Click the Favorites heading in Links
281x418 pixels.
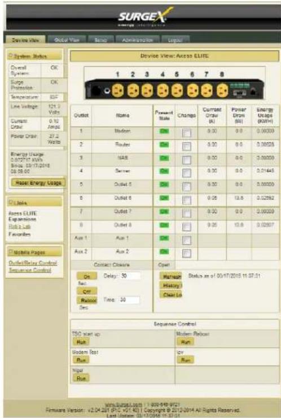pyautogui.click(x=19, y=234)
